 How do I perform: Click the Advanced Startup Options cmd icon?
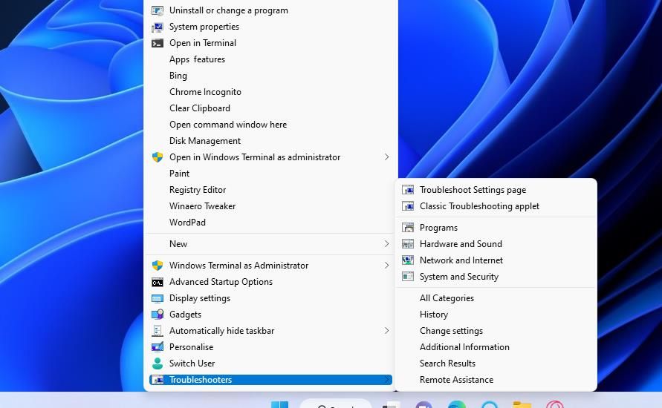tap(158, 282)
